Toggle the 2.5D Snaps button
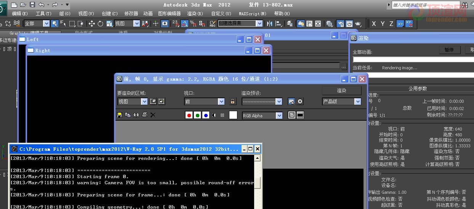Image resolution: width=474 pixels, height=209 pixels. (x=175, y=23)
